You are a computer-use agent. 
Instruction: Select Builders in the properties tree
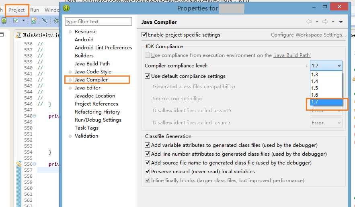(x=84, y=56)
